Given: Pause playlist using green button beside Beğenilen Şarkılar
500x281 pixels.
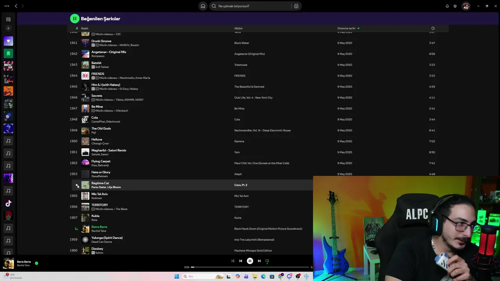Looking at the screenshot, I should coord(75,18).
